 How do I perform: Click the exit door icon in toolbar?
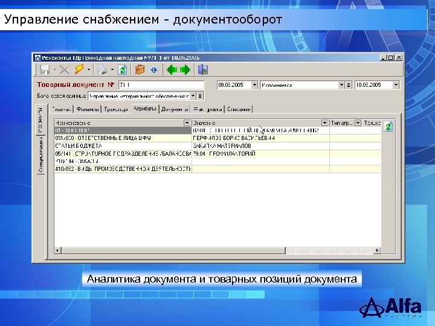coord(203,69)
